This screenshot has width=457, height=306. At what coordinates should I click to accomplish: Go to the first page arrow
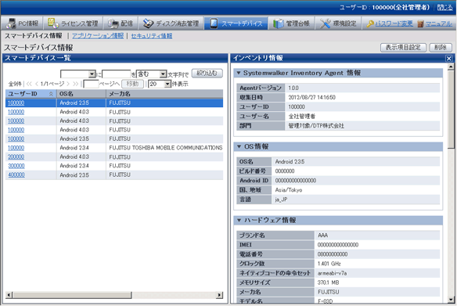tap(29, 84)
